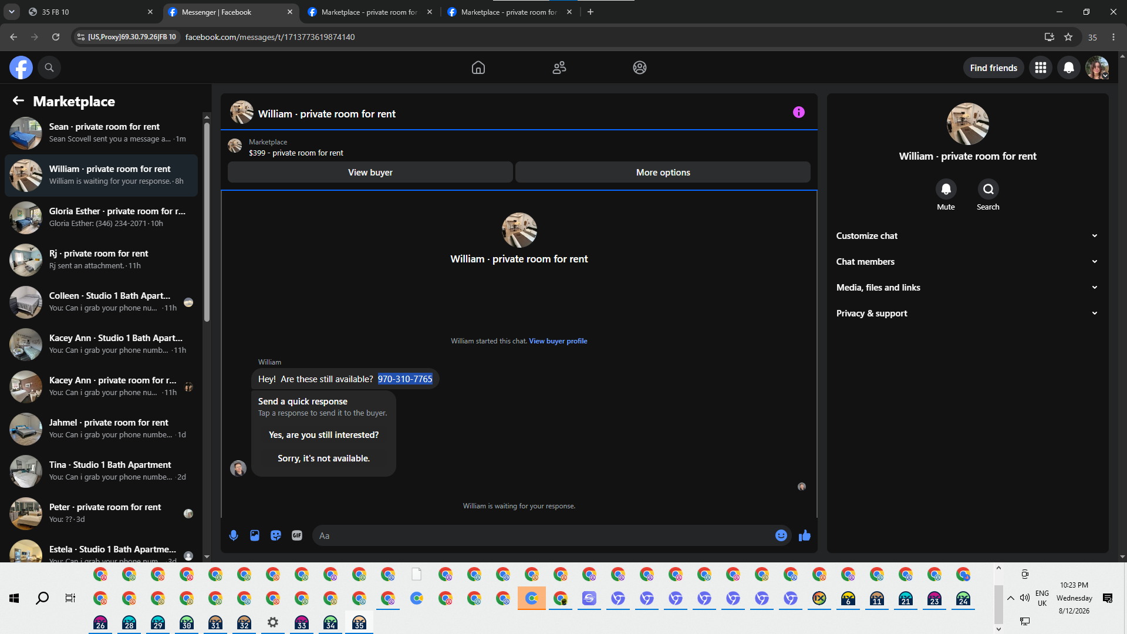Image resolution: width=1127 pixels, height=634 pixels.
Task: Open the Friends icon in top navigation
Action: coord(559,68)
